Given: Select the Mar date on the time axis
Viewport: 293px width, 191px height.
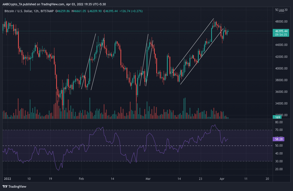Looking at the screenshot, I should click(148, 179).
